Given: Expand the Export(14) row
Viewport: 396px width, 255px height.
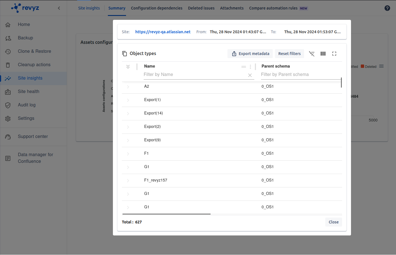Looking at the screenshot, I should [x=128, y=113].
